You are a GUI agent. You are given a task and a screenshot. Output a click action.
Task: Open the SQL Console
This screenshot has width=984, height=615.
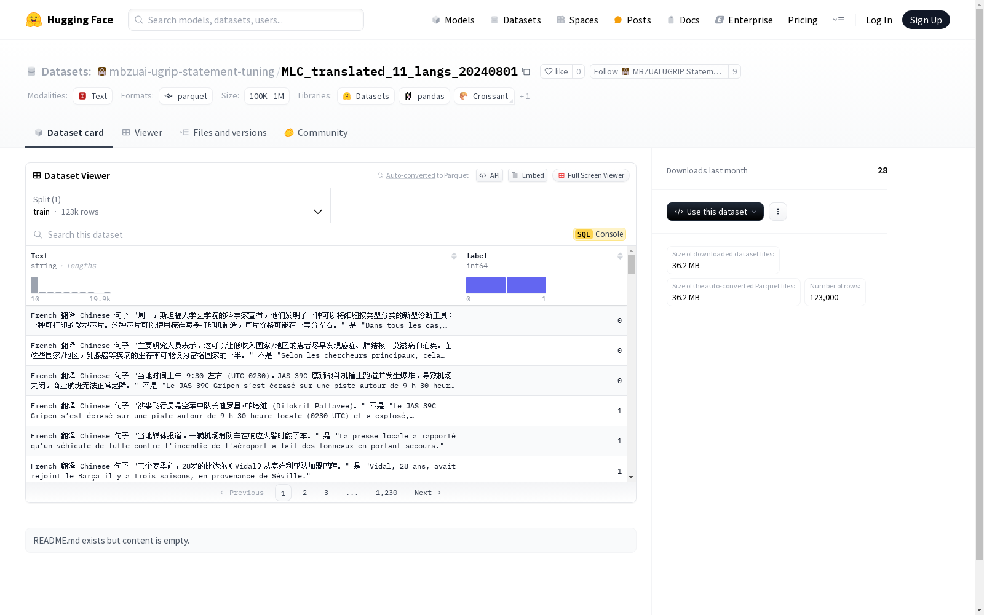600,234
